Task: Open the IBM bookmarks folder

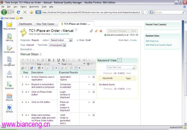Action: (x=20, y=18)
